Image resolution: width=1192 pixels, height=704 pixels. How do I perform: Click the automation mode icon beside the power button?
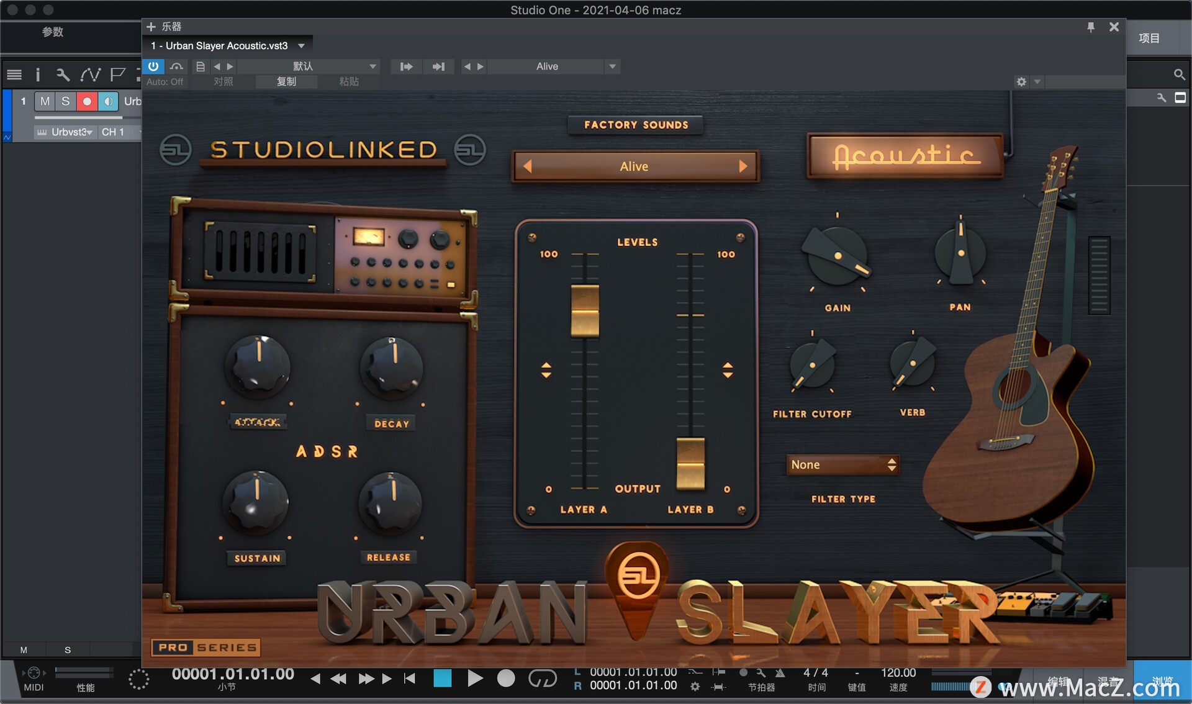click(177, 66)
